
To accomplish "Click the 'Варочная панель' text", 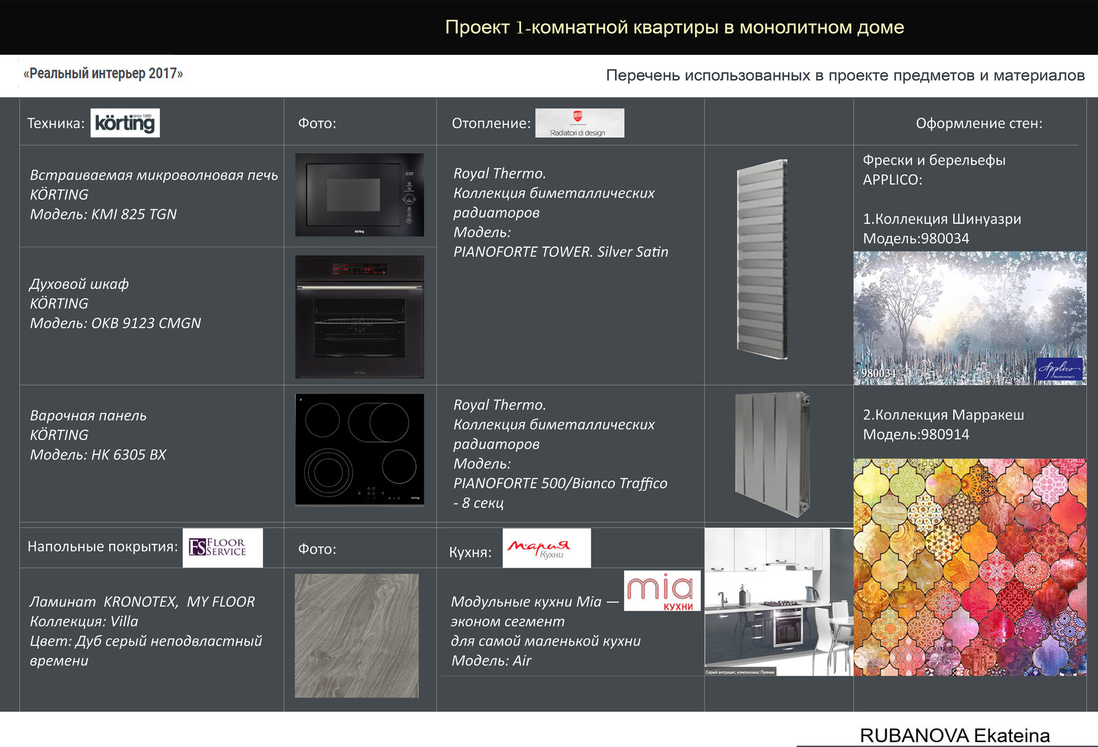I will point(88,415).
